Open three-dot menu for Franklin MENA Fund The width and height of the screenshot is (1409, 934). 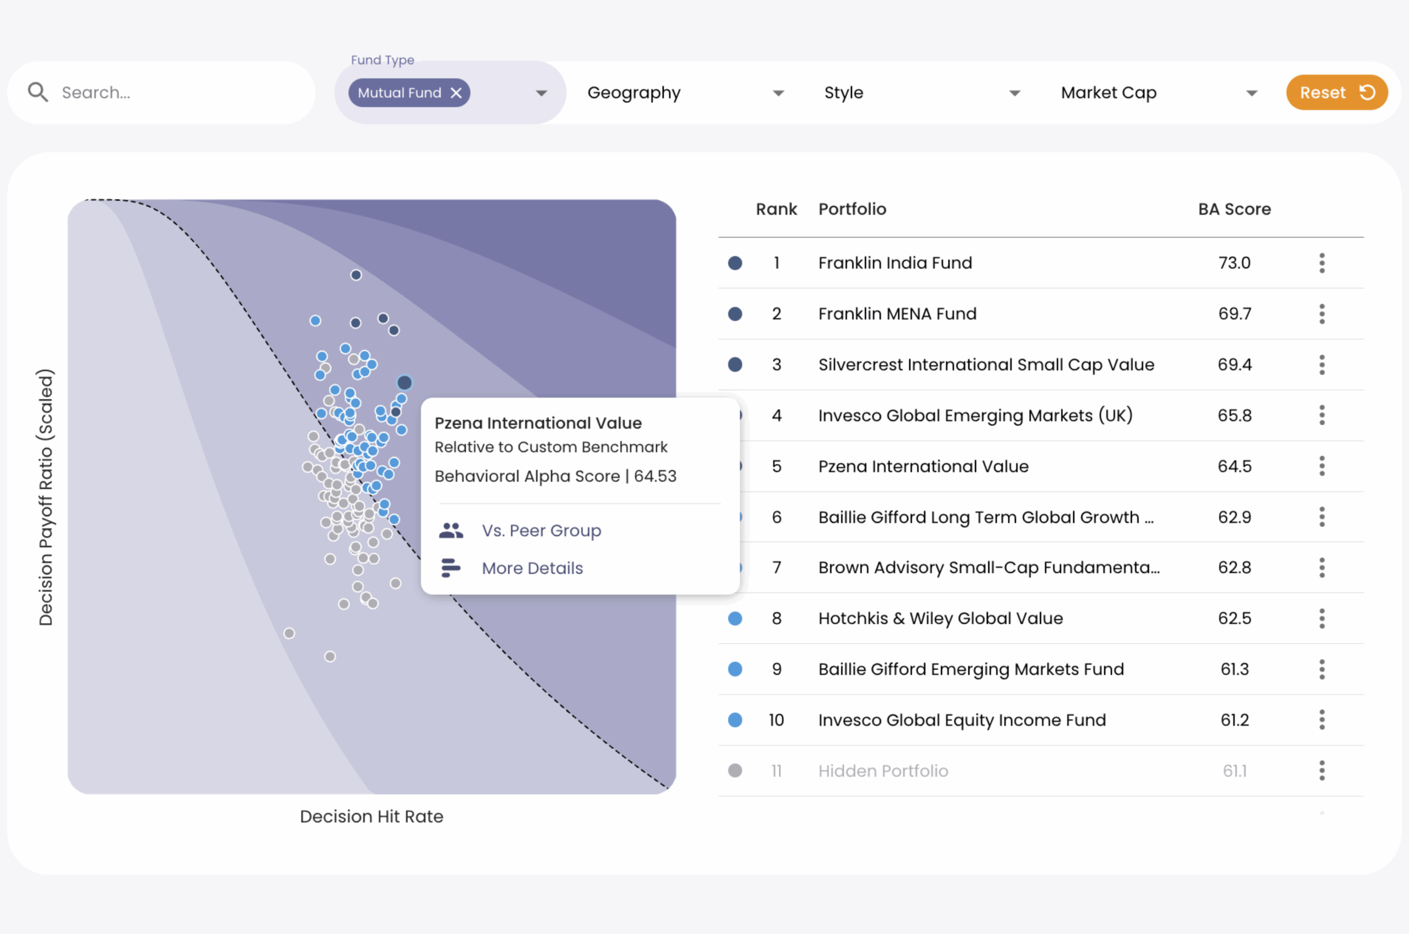point(1322,314)
